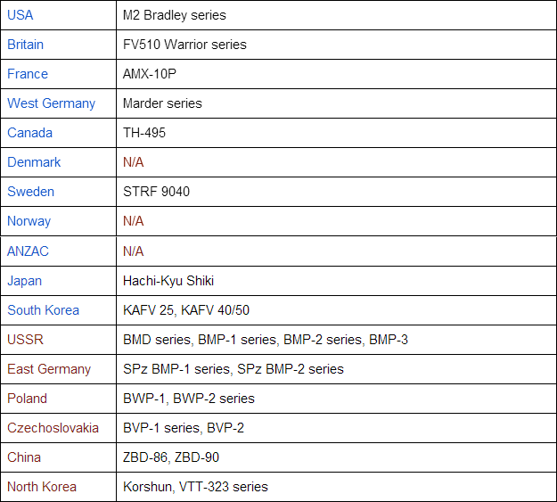This screenshot has height=502, width=557.
Task: Click the ANZAC link
Action: pyautogui.click(x=28, y=251)
